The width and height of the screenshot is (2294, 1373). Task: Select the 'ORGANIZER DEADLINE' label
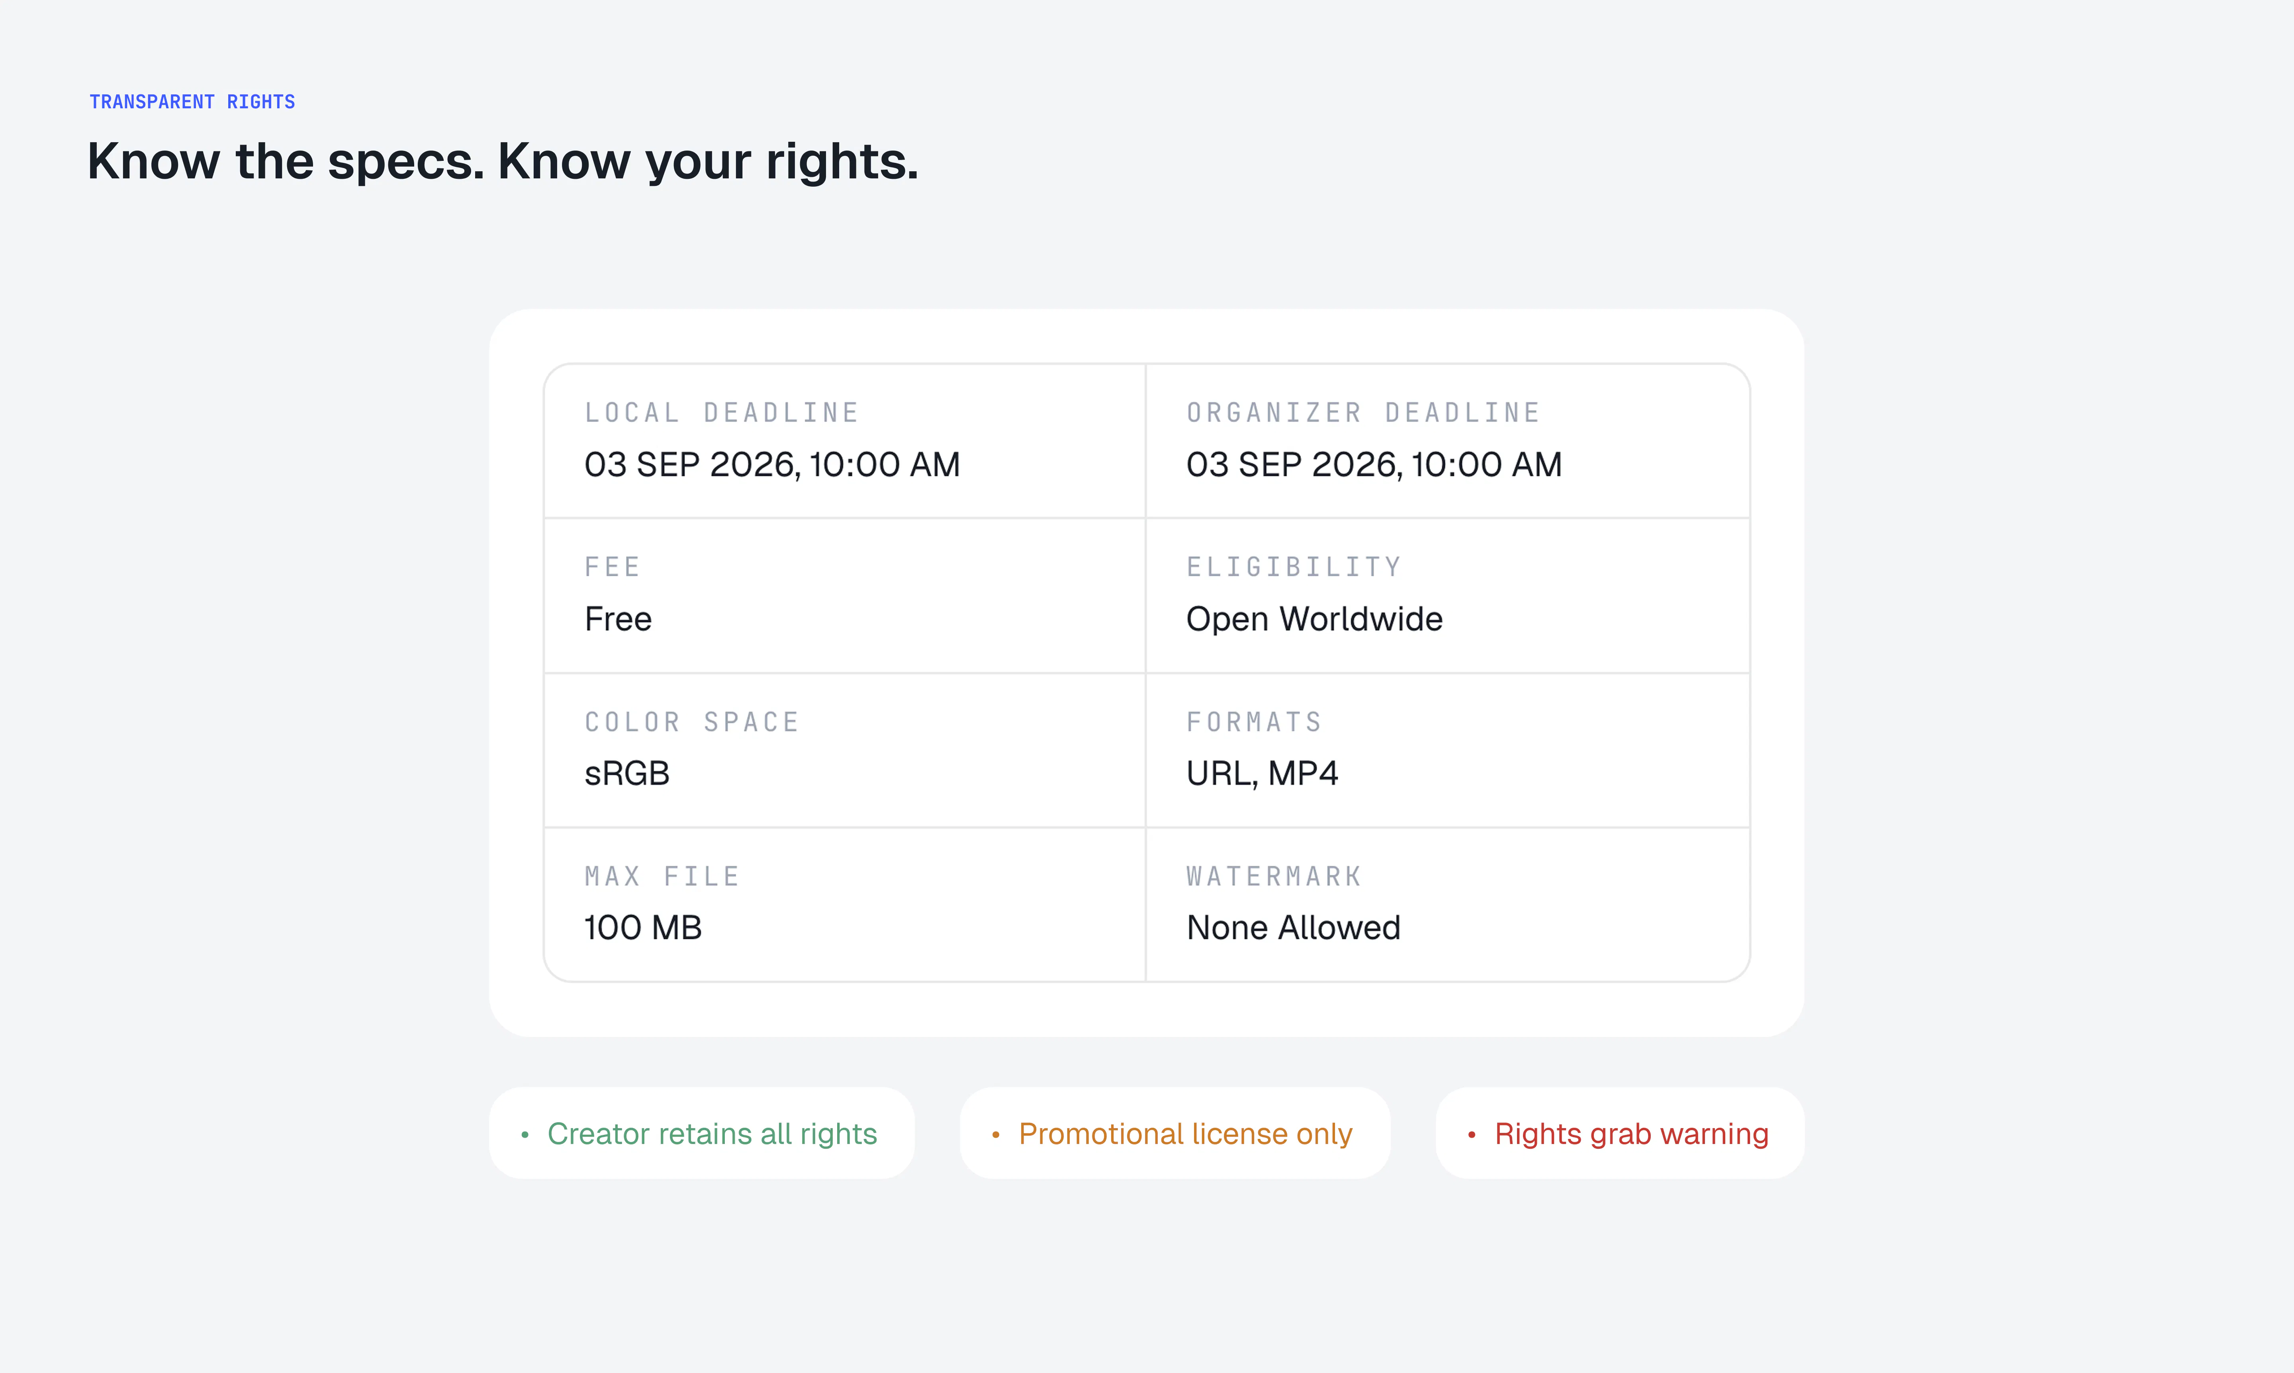pyautogui.click(x=1363, y=413)
